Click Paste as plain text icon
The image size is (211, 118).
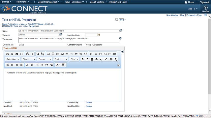(27, 54)
